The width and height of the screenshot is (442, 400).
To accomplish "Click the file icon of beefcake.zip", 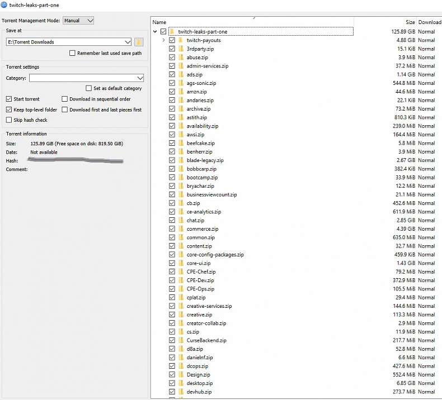I will point(181,143).
